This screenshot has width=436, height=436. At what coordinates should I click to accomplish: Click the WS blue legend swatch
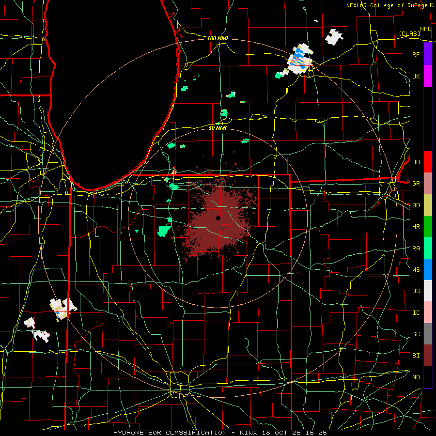click(x=428, y=269)
